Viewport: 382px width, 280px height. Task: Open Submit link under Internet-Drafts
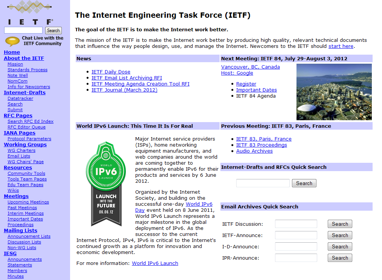click(15, 110)
